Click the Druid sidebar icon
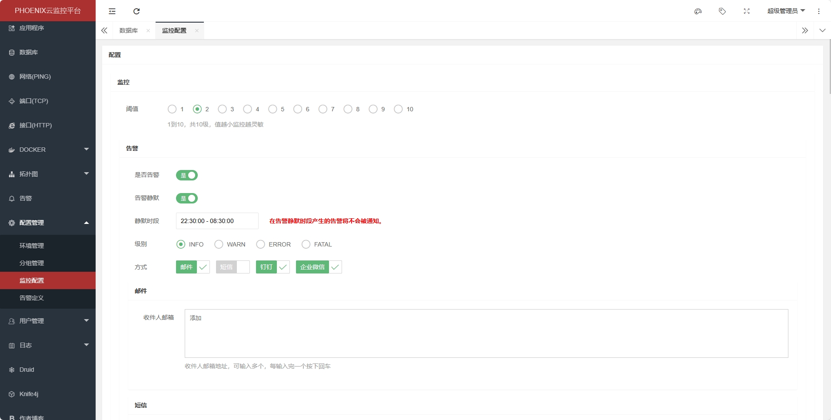This screenshot has width=831, height=420. (x=12, y=370)
